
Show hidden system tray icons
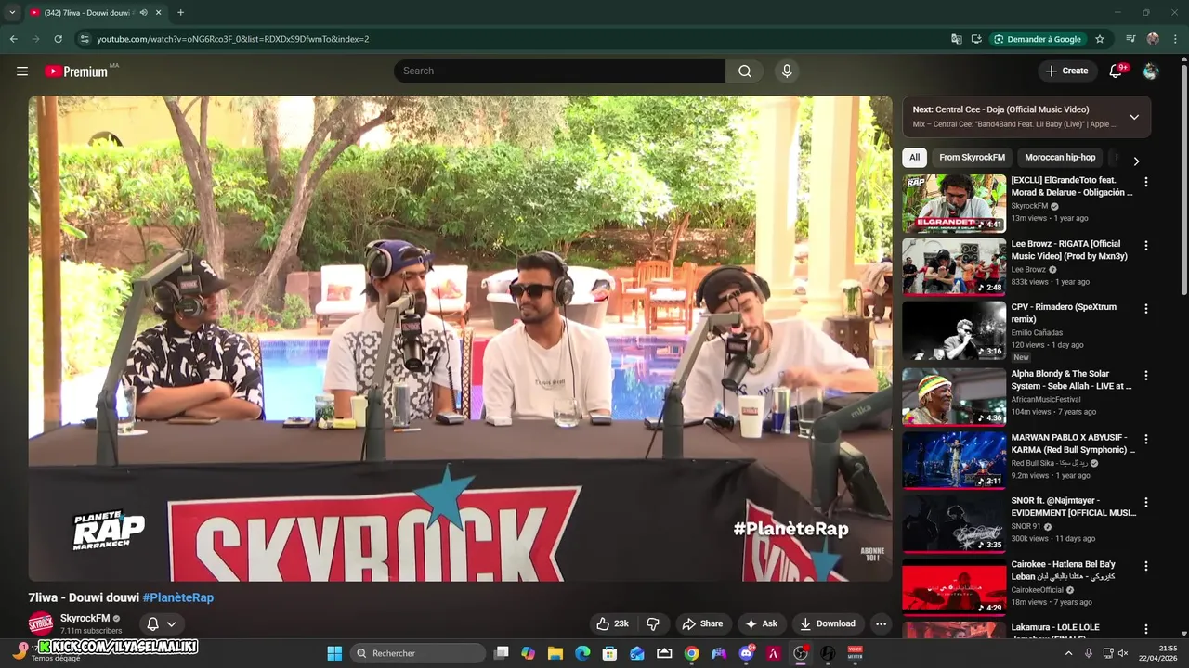[1068, 653]
